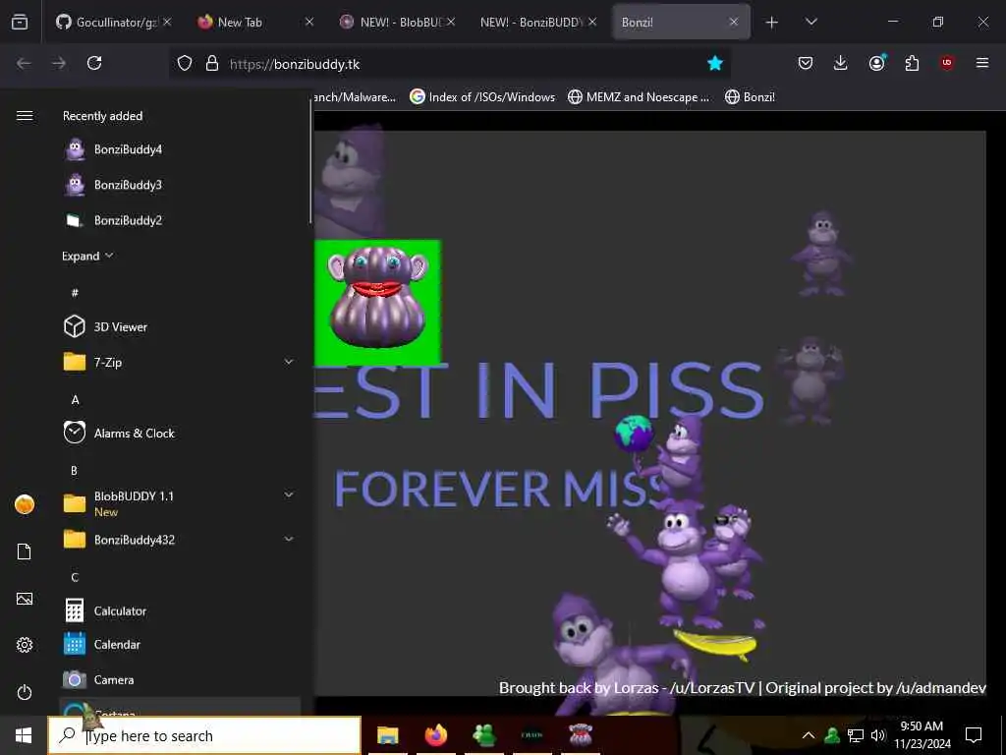The width and height of the screenshot is (1006, 755).
Task: Expand the Recently added list
Action: 87,257
